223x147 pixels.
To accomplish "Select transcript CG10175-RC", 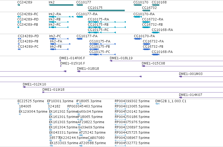I will point(98,30).
